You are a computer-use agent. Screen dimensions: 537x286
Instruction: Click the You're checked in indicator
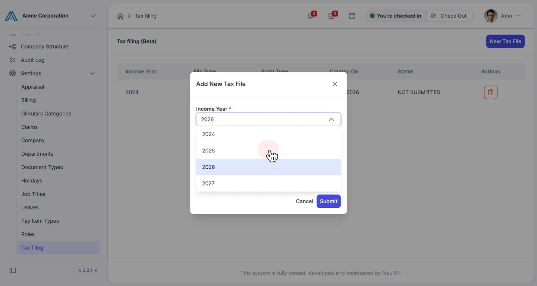click(x=395, y=16)
